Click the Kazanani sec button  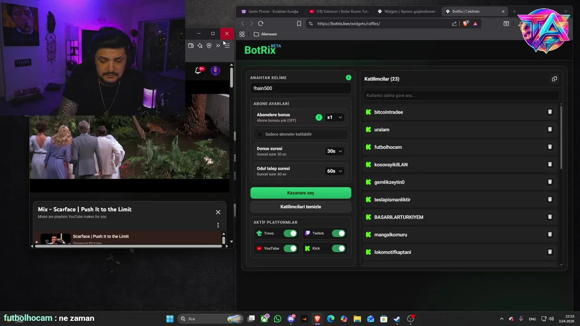(301, 193)
